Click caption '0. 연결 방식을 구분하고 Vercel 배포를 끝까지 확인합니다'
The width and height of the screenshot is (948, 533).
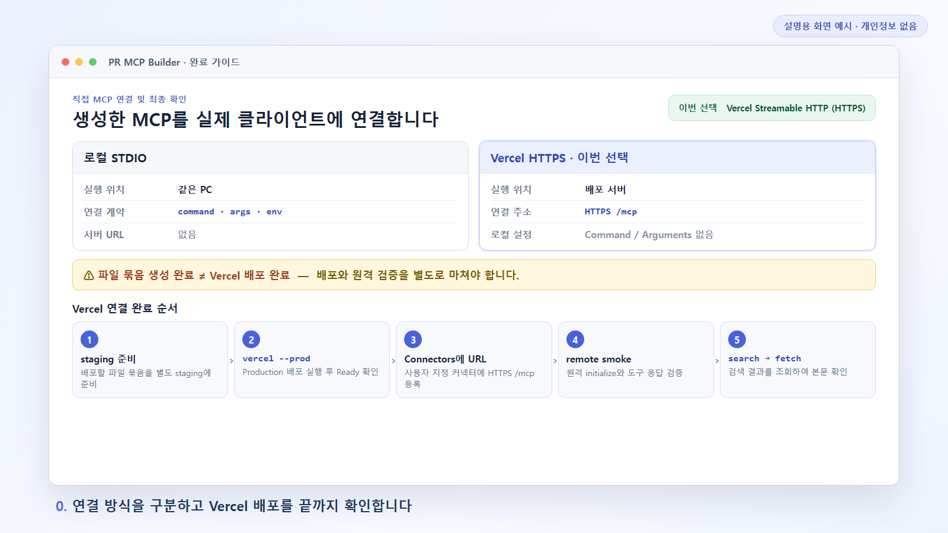(x=233, y=506)
